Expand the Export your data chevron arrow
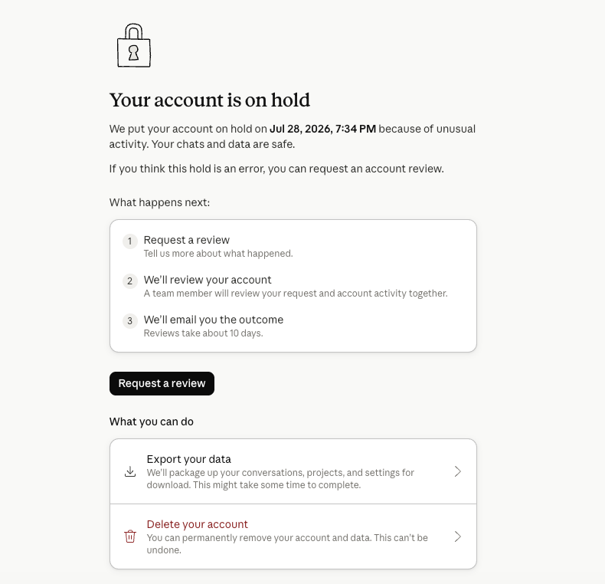605x584 pixels. pyautogui.click(x=458, y=471)
